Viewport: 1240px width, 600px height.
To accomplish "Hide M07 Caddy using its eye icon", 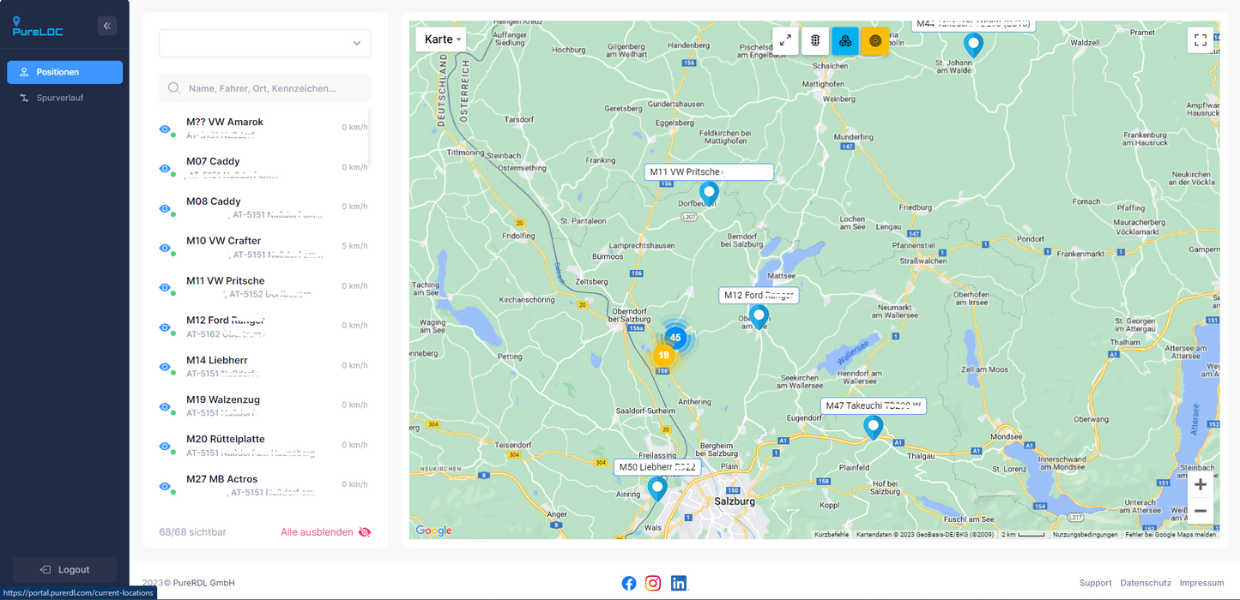I will [165, 169].
